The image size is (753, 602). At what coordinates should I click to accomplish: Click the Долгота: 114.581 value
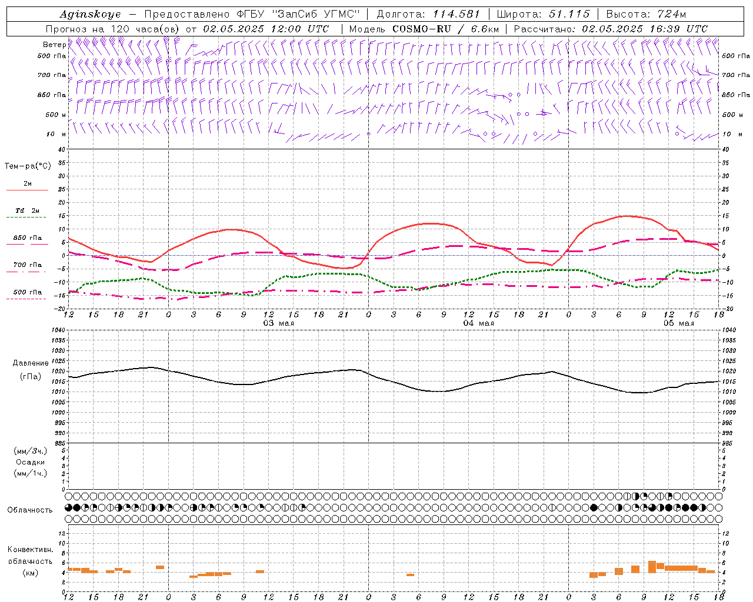click(428, 14)
